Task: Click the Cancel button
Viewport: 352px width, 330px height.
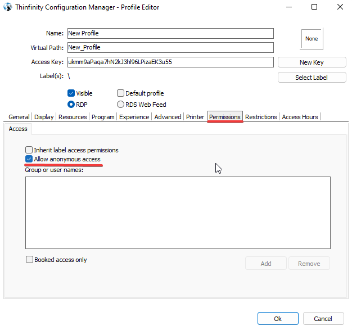Action: click(323, 319)
